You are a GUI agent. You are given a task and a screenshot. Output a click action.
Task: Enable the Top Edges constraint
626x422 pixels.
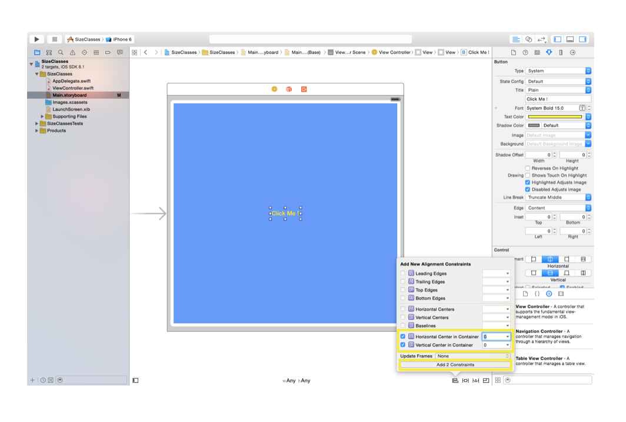pos(403,290)
